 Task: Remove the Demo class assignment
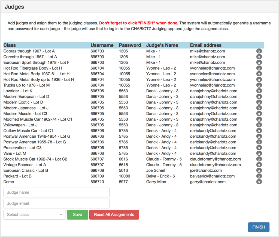(259, 182)
